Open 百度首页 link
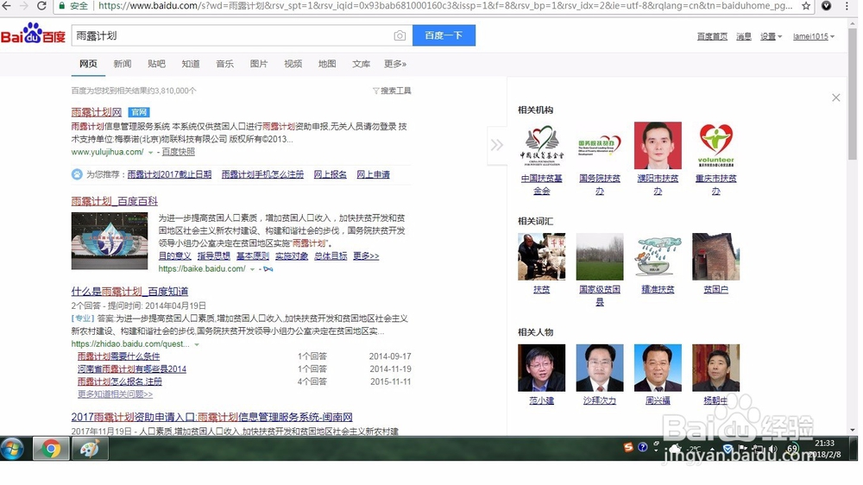 (712, 36)
